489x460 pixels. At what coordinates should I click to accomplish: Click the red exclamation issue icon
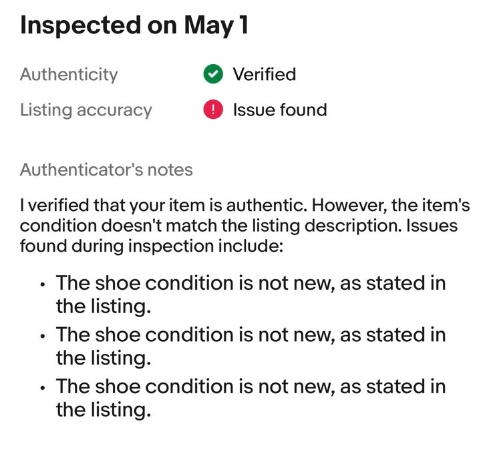pyautogui.click(x=213, y=109)
